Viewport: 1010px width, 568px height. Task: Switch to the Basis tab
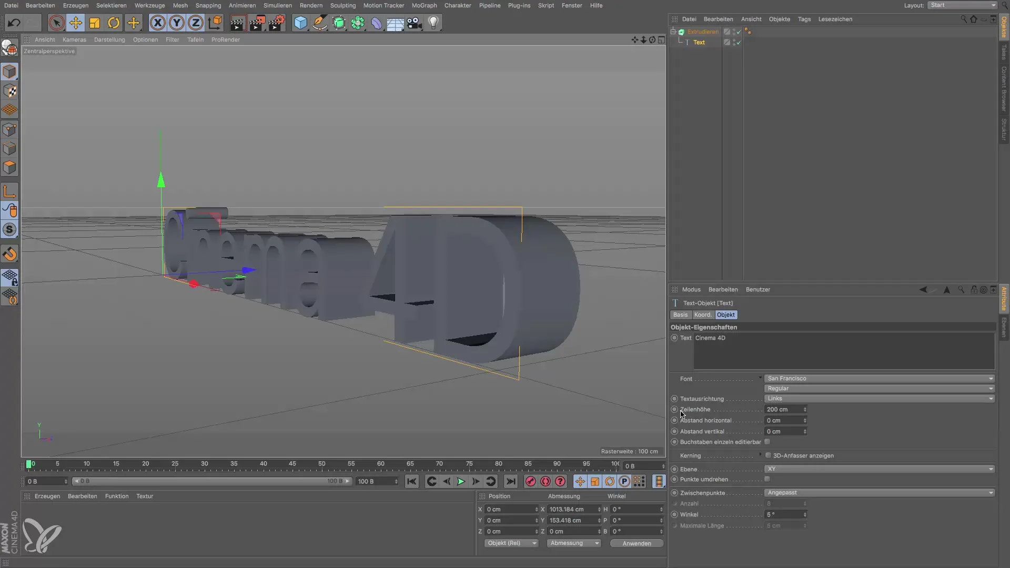pyautogui.click(x=680, y=315)
